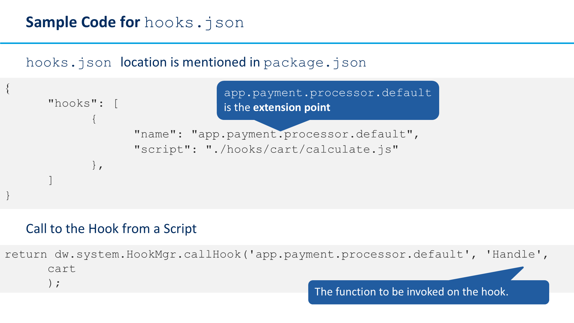
Task: Click the "name": "app.payment.processor.default" line
Action: (277, 134)
